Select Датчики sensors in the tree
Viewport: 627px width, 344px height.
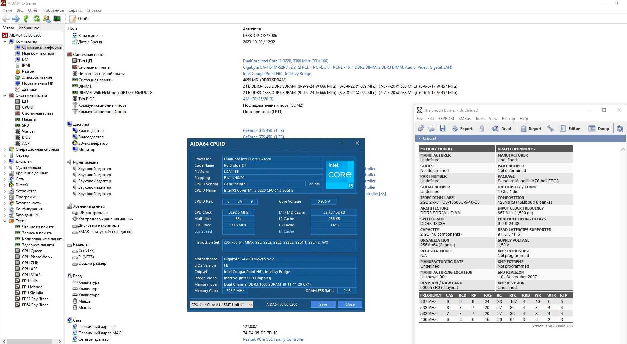(x=29, y=89)
